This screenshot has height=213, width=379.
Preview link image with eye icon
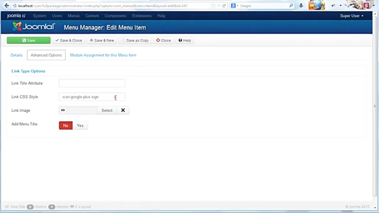click(63, 110)
